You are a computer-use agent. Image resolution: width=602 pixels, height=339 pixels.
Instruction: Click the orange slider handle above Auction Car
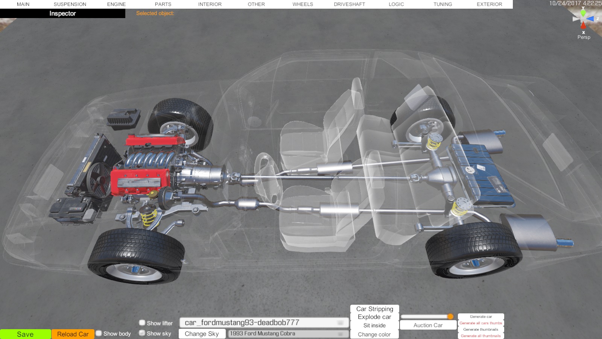(x=450, y=316)
